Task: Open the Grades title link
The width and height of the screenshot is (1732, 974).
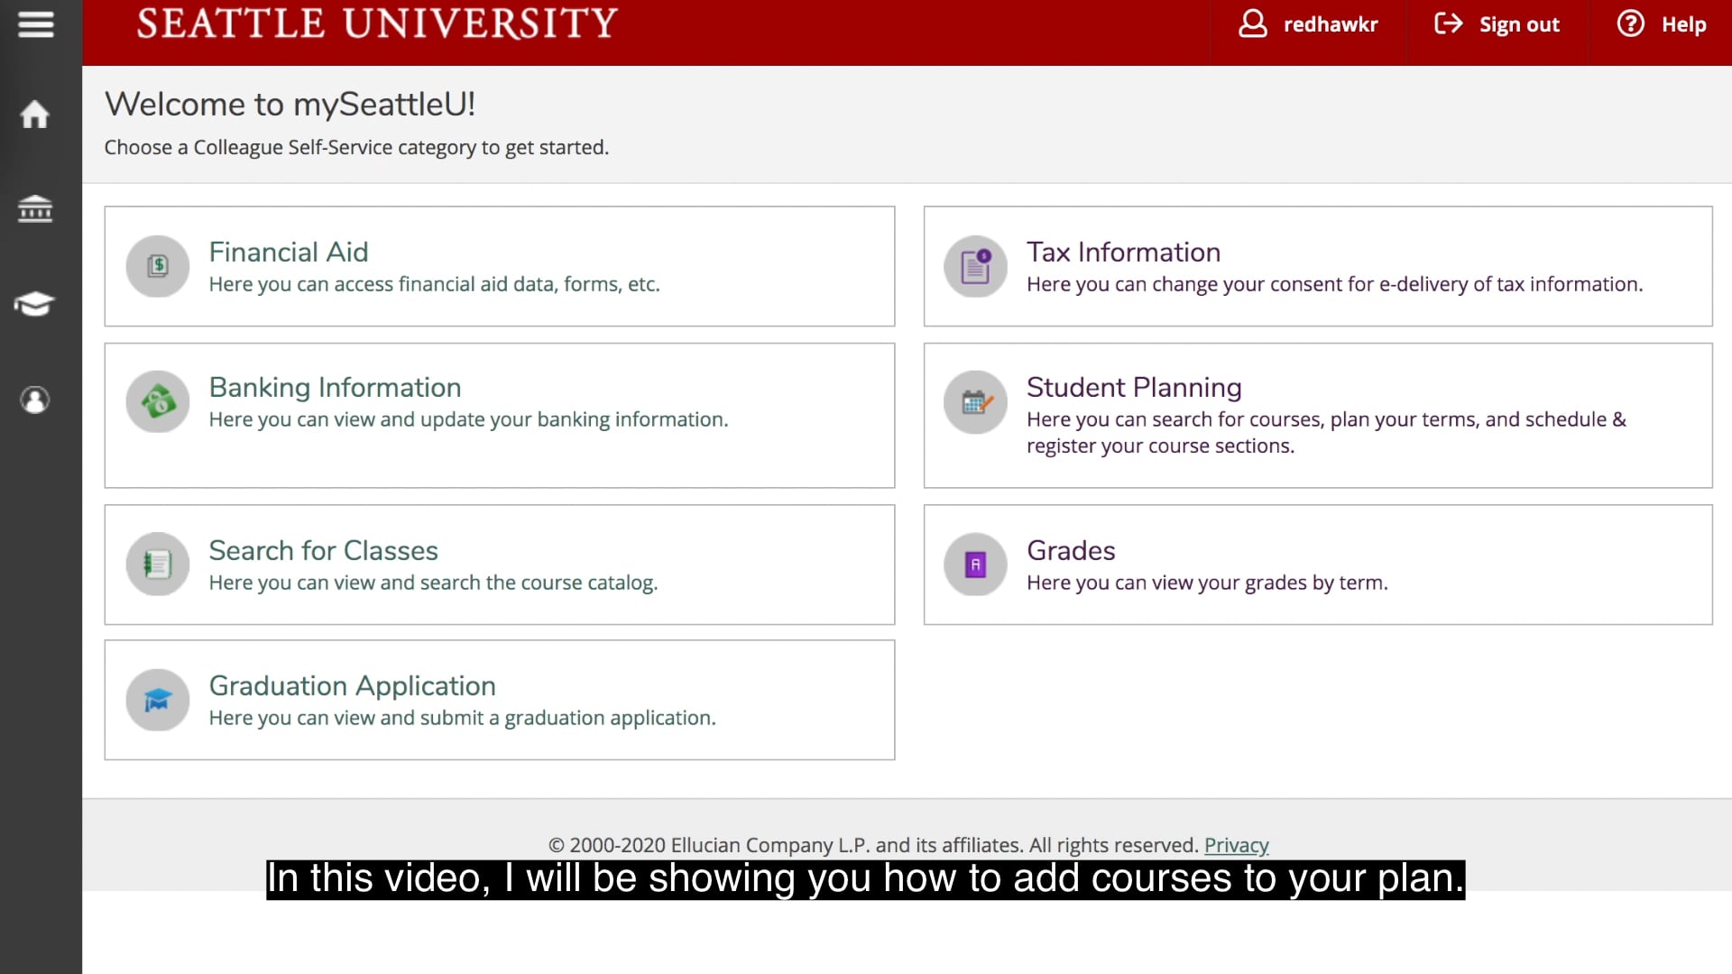Action: 1071,550
